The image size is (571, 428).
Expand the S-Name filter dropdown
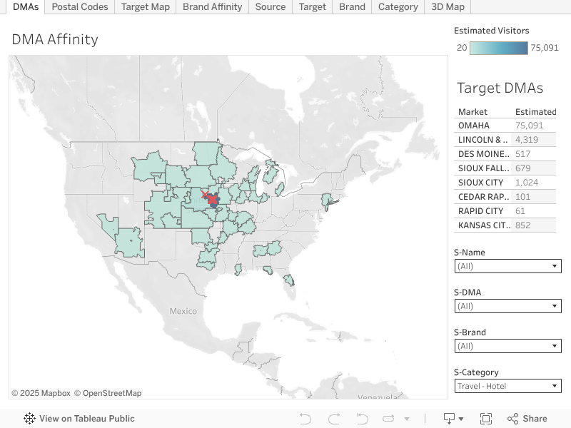507,266
